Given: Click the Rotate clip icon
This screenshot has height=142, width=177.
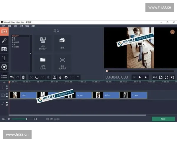Looking at the screenshot, I should [x=37, y=77].
